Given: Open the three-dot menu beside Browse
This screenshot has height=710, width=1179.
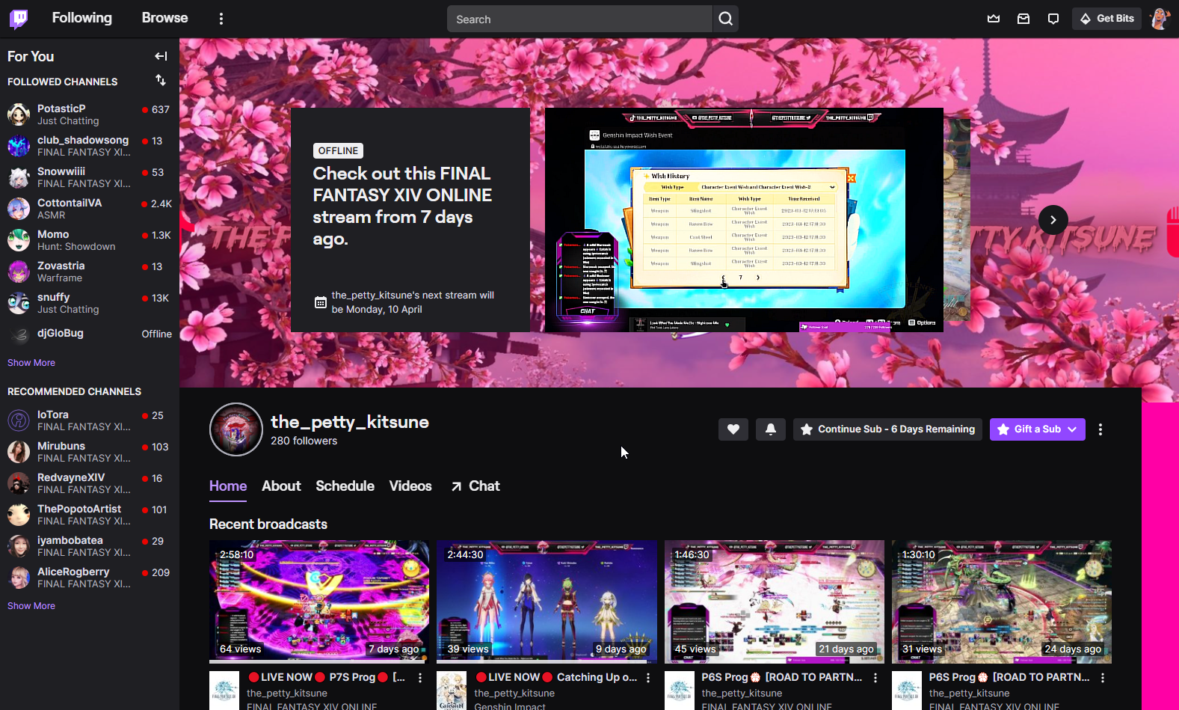Looking at the screenshot, I should [221, 19].
